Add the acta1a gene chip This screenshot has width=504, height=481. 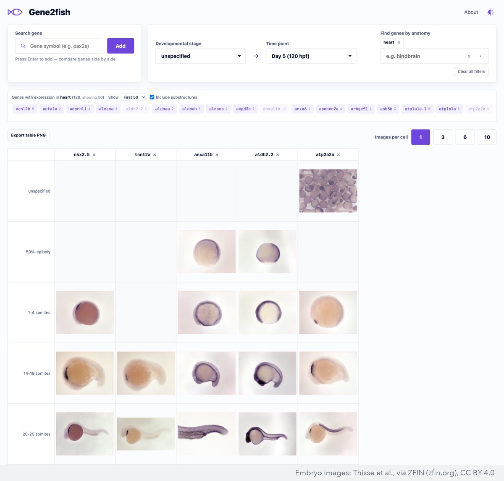coord(52,109)
